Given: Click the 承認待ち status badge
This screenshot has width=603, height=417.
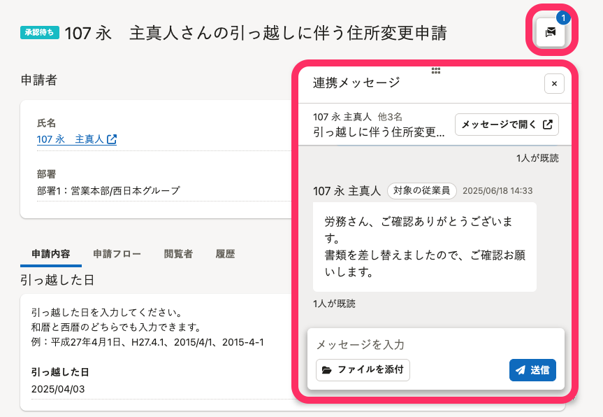Looking at the screenshot, I should tap(40, 33).
